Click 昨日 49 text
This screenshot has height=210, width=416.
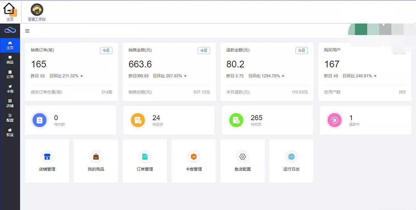331,76
